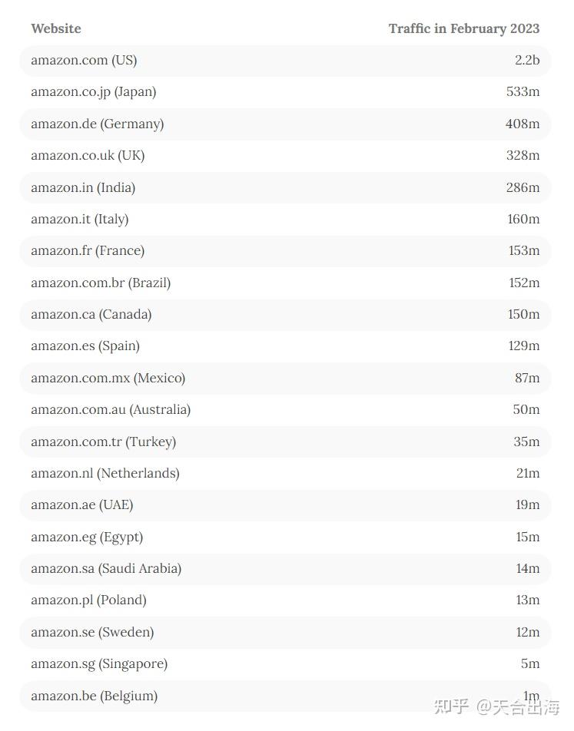Image resolution: width=574 pixels, height=731 pixels.
Task: Select amazon.nl (Netherlands) row label
Action: 105,473
